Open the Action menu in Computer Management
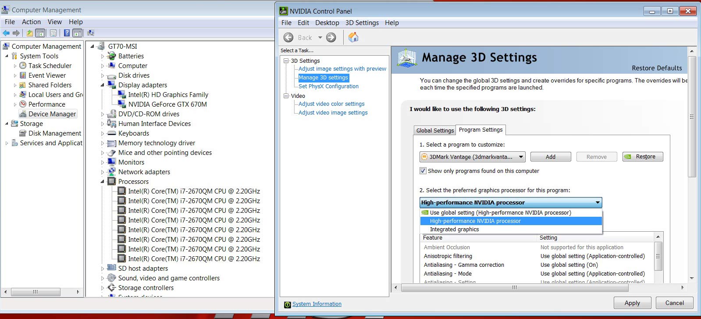The image size is (701, 319). (31, 22)
